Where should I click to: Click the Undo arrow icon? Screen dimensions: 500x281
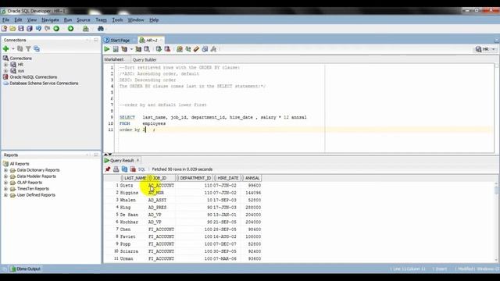[38, 29]
